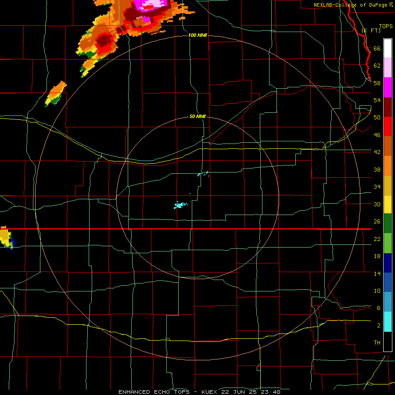Viewport: 395px width, 395px height.
Task: Click the "10" legend value
Action: tap(377, 291)
